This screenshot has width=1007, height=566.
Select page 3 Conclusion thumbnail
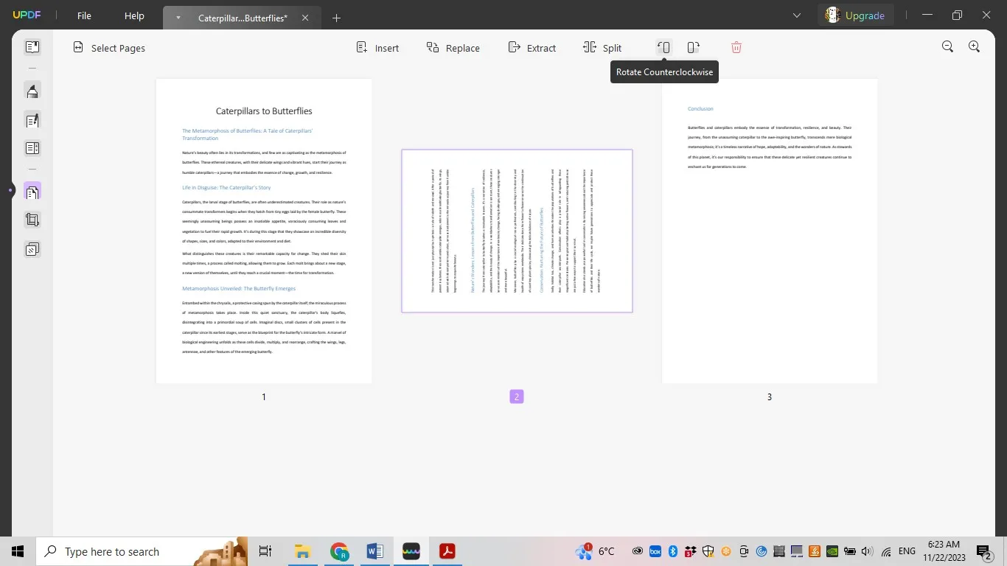[770, 231]
